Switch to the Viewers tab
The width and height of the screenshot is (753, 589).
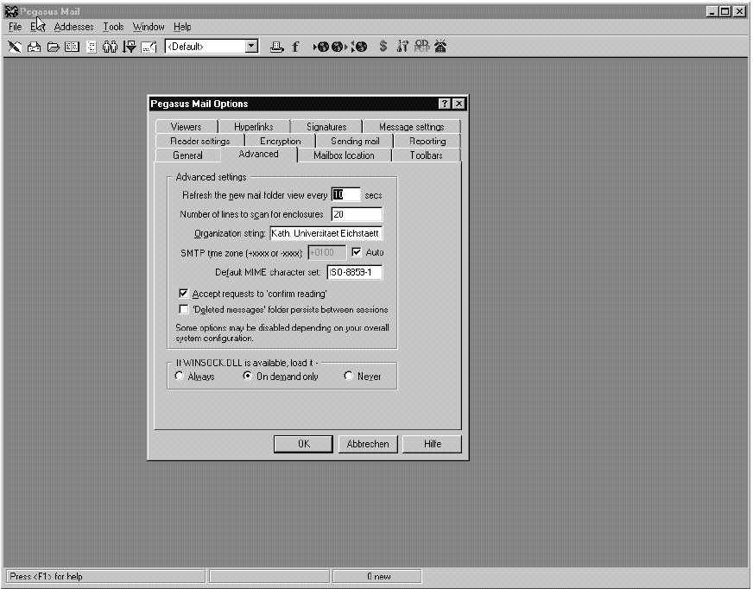(x=187, y=127)
